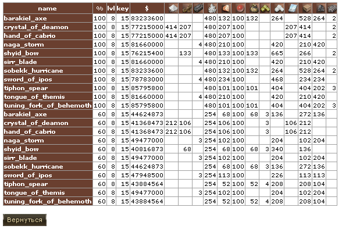Select sobekk_hurricane name in the 60% row
Image resolution: width=342 pixels, height=229 pixels.
(33, 166)
